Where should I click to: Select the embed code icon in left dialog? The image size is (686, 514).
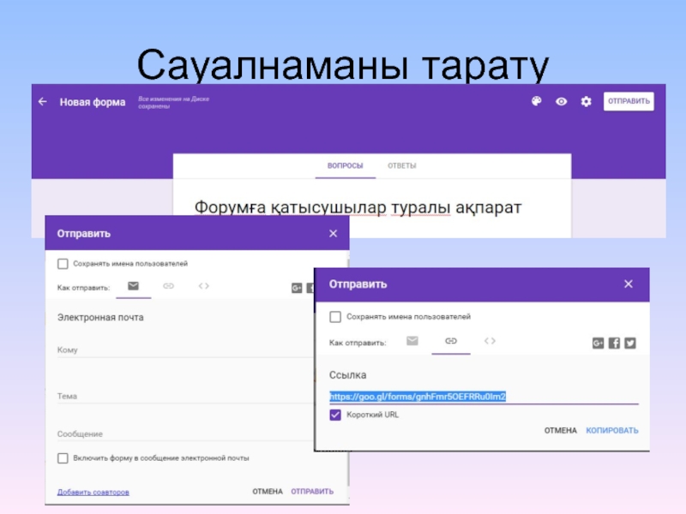pyautogui.click(x=203, y=286)
